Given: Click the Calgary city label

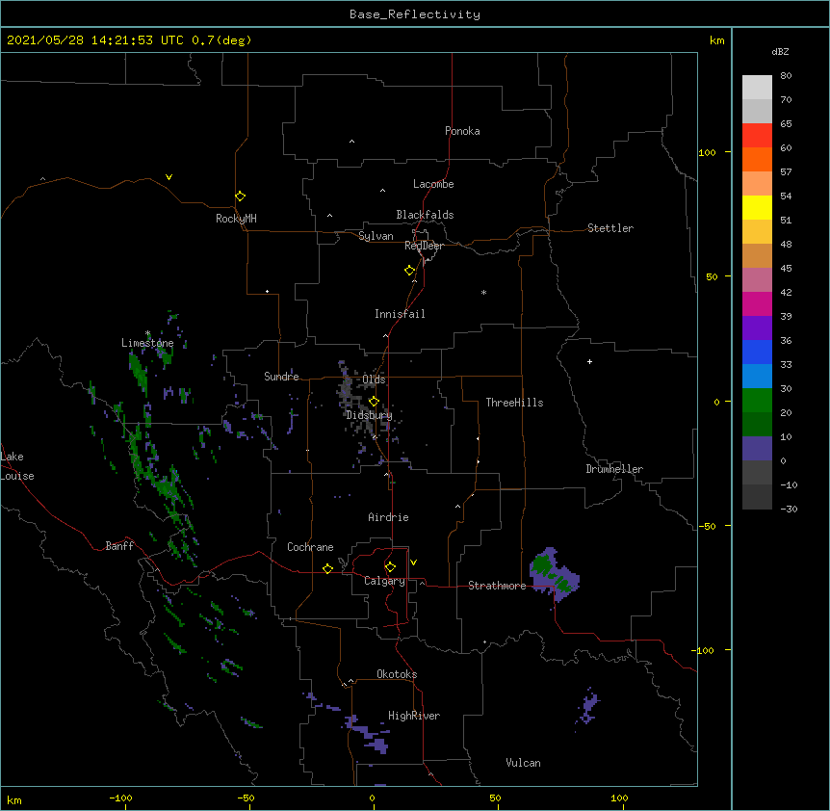Looking at the screenshot, I should 385,581.
